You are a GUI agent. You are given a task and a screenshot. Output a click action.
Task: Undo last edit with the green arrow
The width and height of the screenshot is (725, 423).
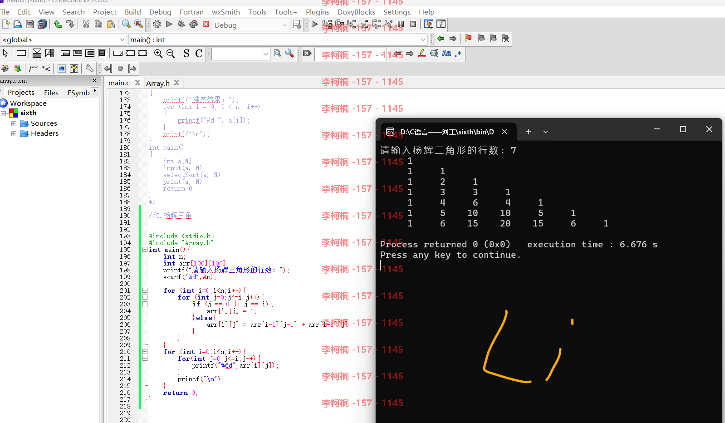58,24
